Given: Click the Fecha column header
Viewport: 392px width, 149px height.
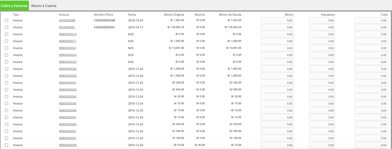Looking at the screenshot, I should (132, 14).
